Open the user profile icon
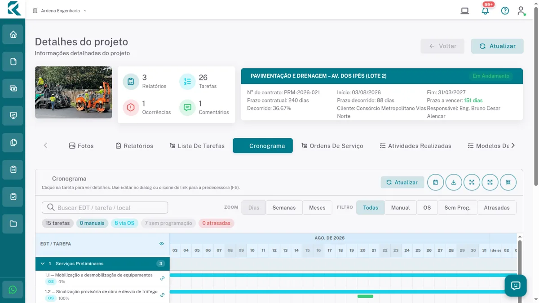539x303 pixels. 521,10
